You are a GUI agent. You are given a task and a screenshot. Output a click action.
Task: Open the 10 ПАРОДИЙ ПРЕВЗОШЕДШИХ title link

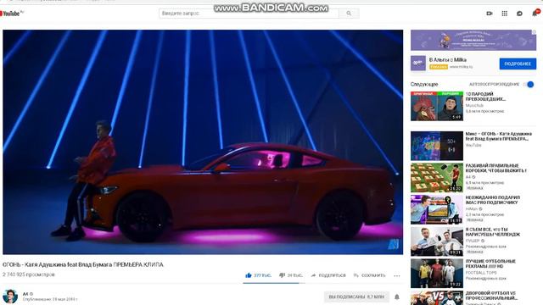pos(485,97)
